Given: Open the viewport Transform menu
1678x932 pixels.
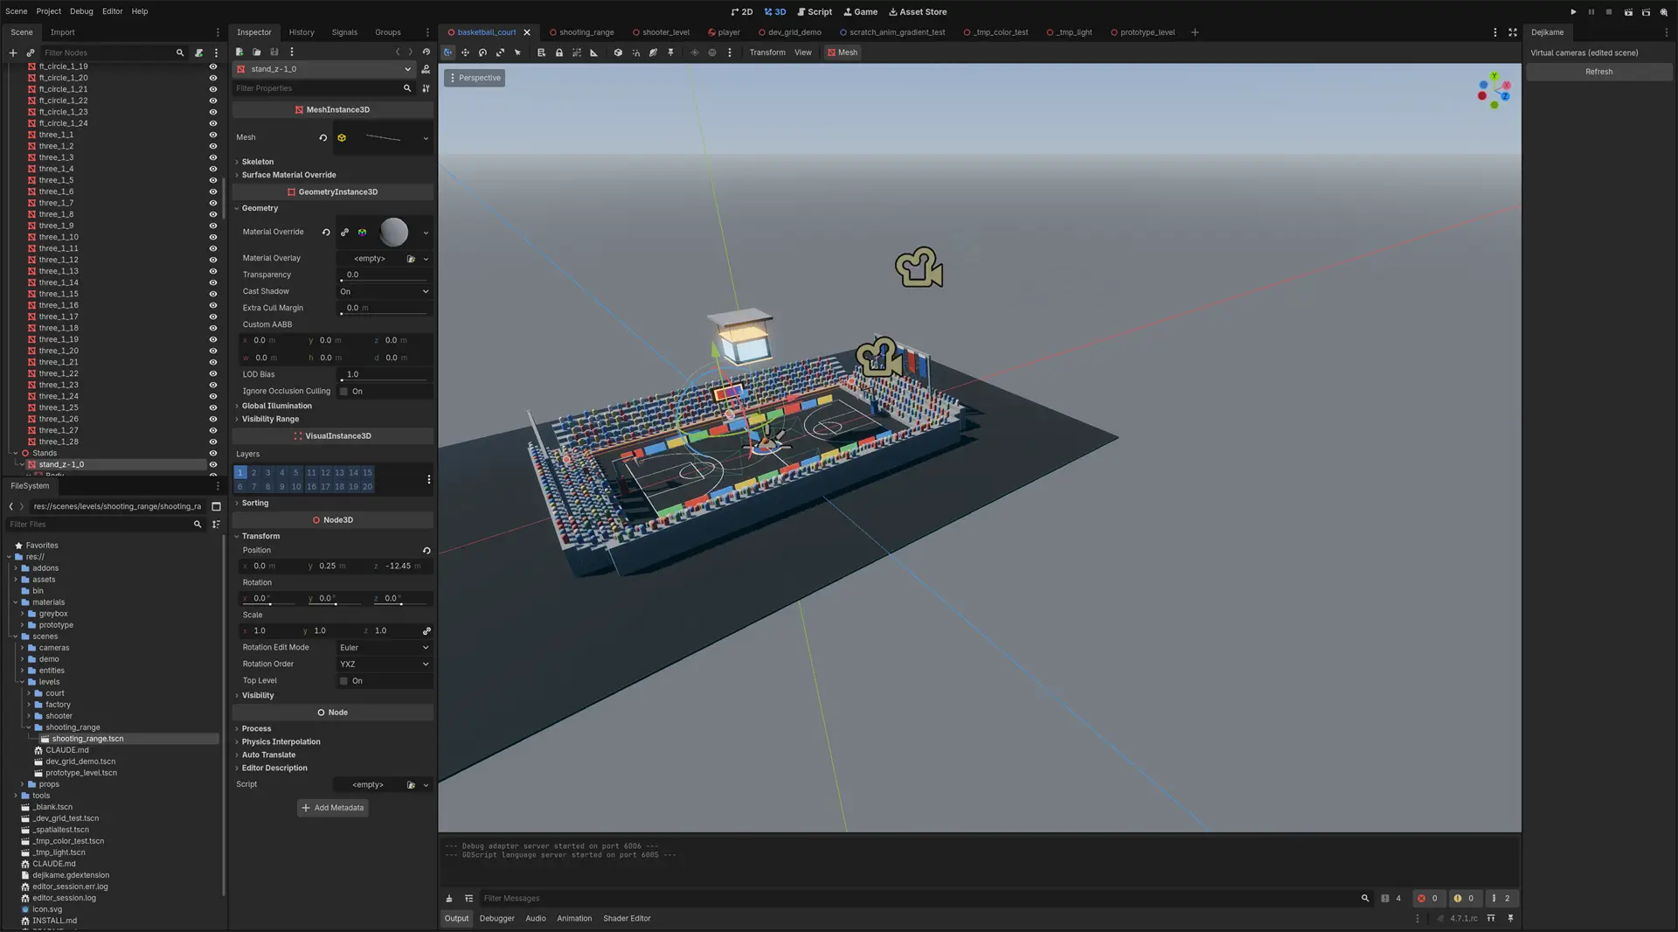Looking at the screenshot, I should (x=767, y=52).
